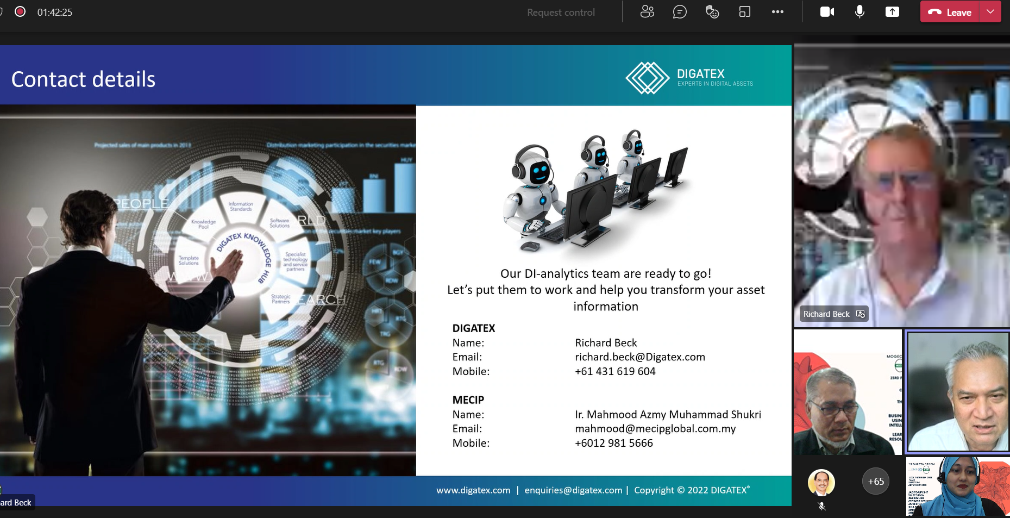1010x518 pixels.
Task: Click the DIGATEX logo on the slide
Action: pyautogui.click(x=689, y=78)
